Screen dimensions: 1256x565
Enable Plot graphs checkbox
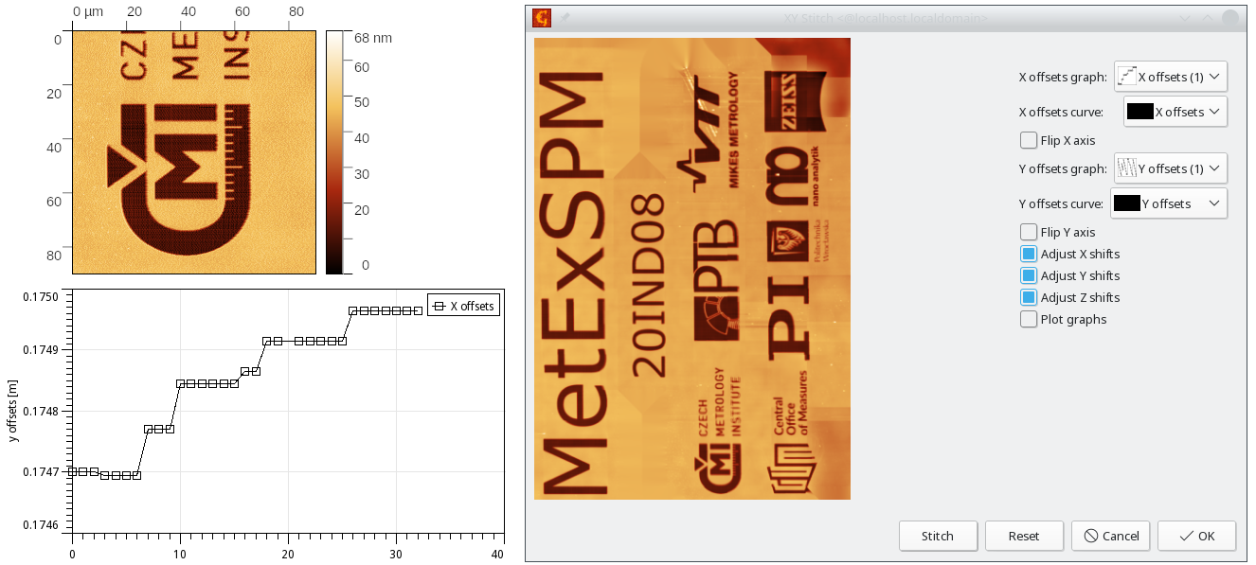(x=1029, y=319)
